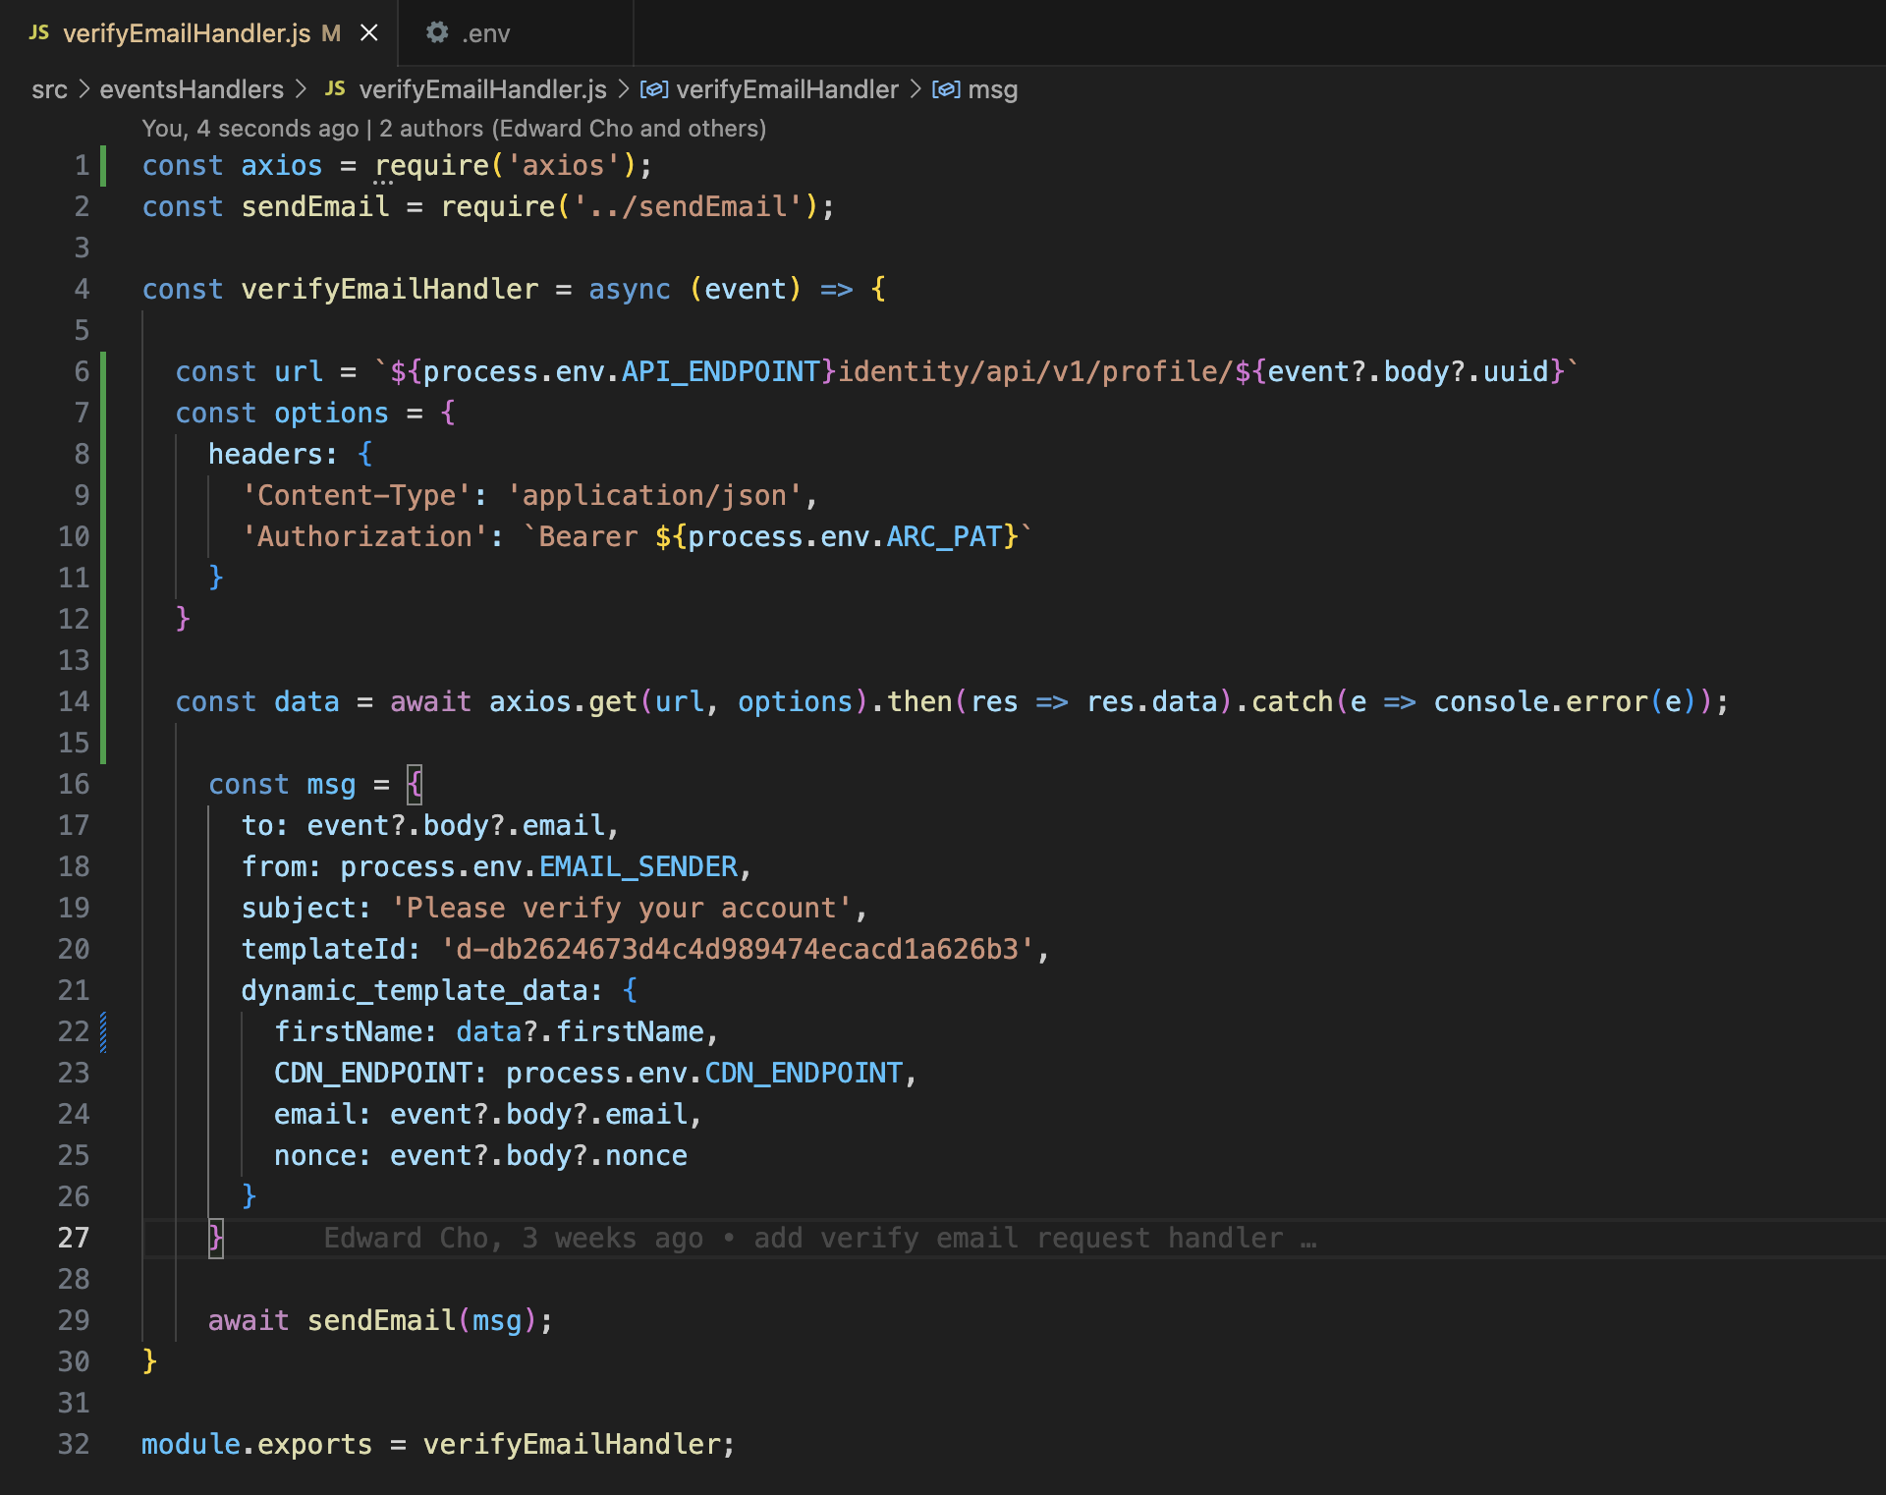Click line number 1 in gutter
The width and height of the screenshot is (1886, 1495).
(x=82, y=165)
